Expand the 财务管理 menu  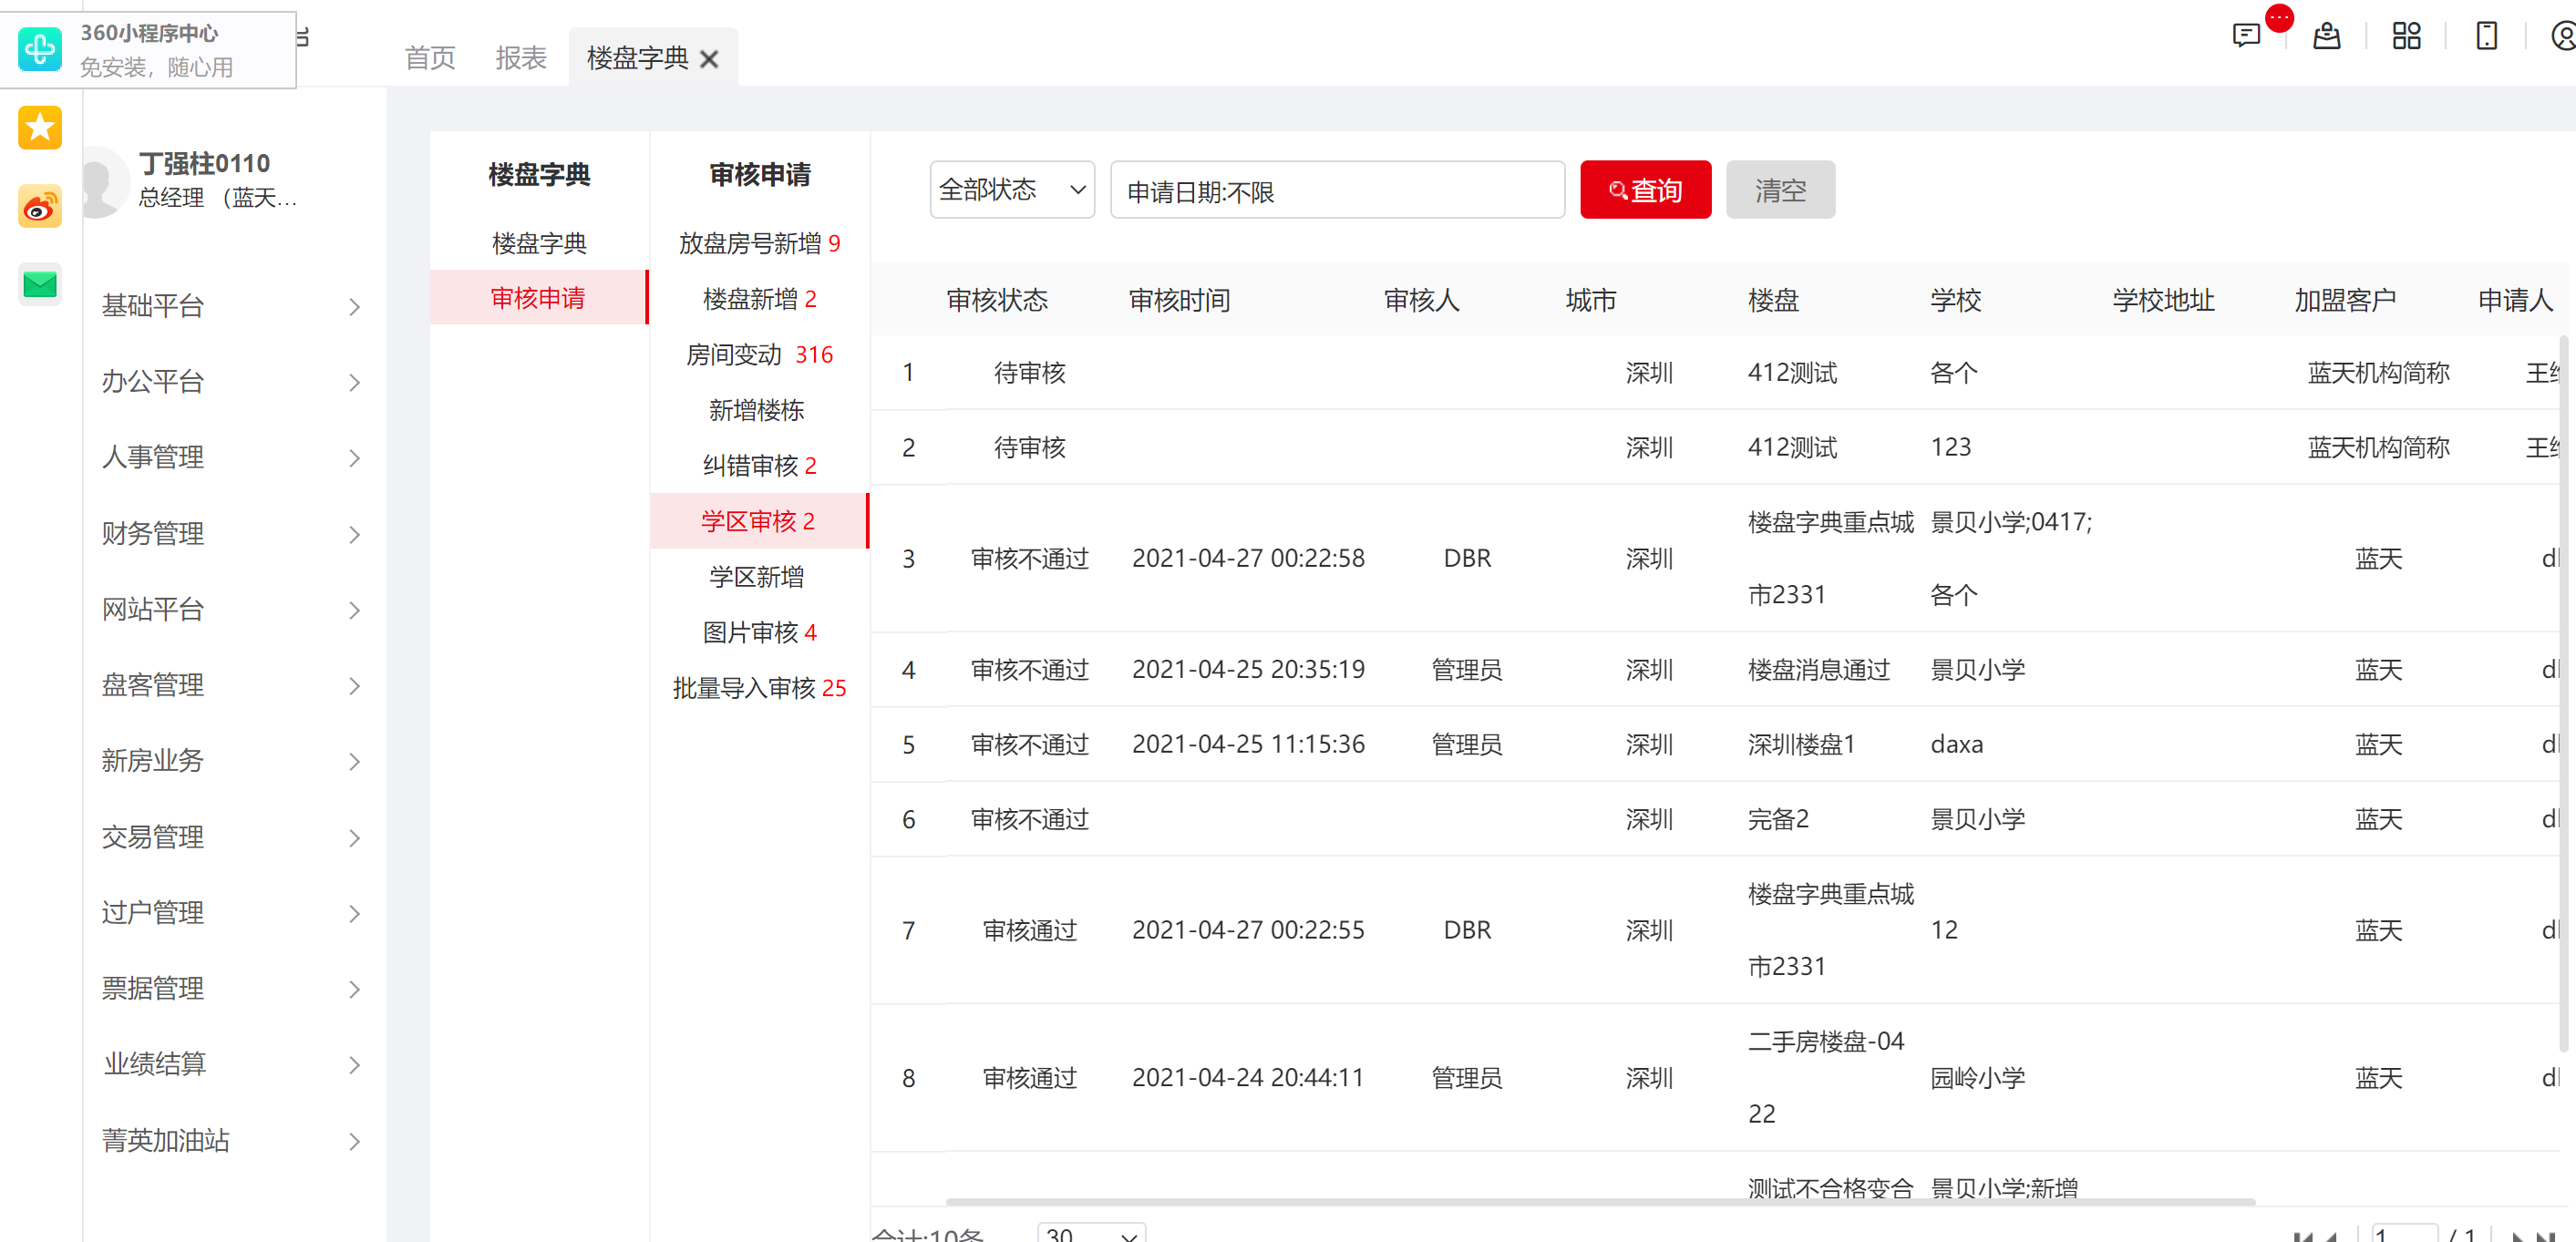(232, 534)
